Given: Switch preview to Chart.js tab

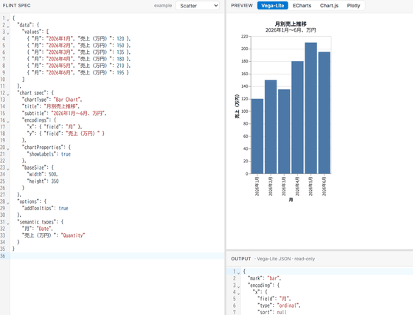Looking at the screenshot, I should (x=329, y=5).
